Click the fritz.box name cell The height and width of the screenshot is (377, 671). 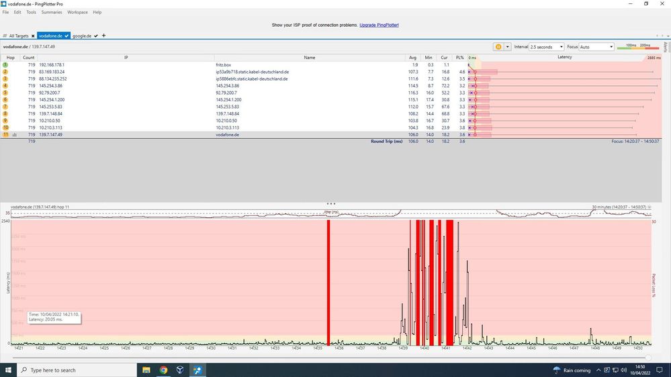(224, 65)
